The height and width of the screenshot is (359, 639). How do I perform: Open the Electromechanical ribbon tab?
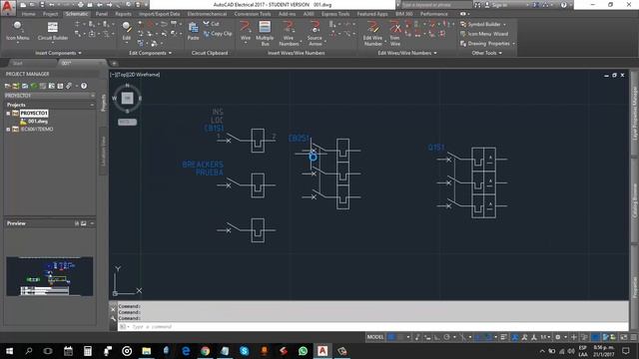207,14
